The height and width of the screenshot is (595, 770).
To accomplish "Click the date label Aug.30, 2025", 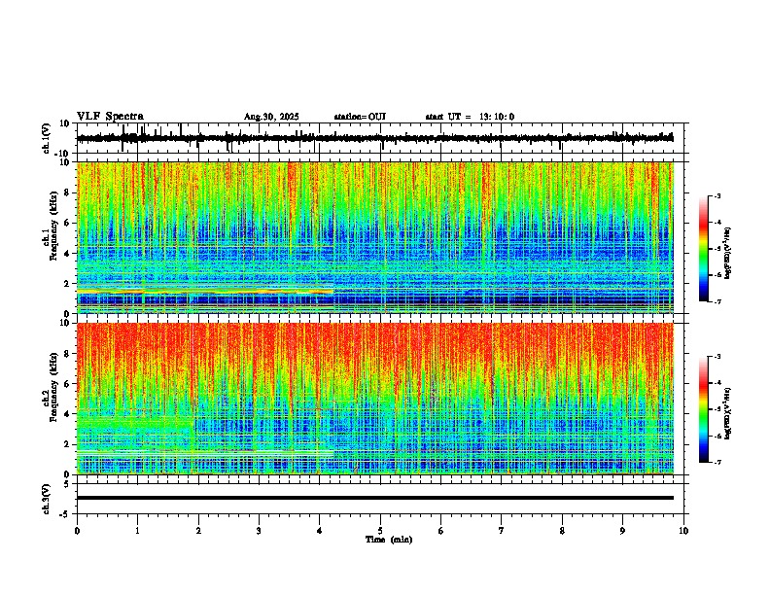I will tap(271, 117).
